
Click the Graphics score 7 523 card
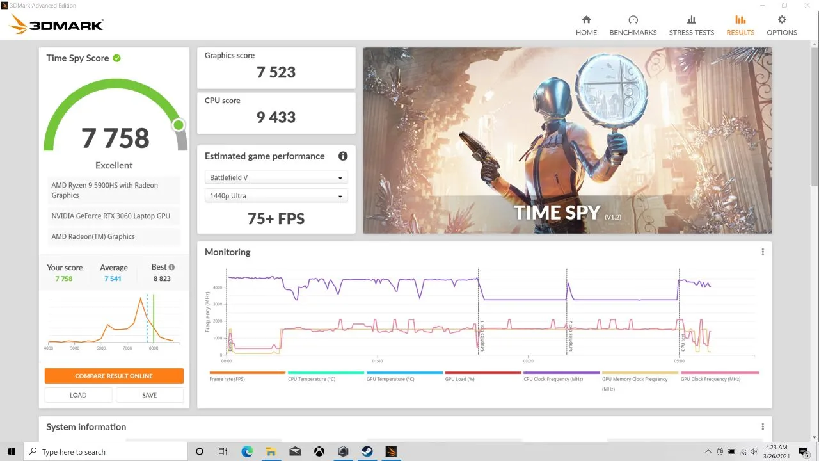click(x=276, y=67)
